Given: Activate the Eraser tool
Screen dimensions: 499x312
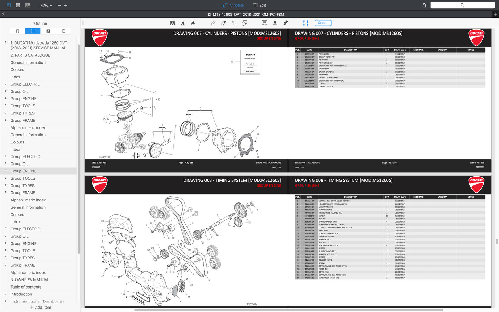Looking at the screenshot, I should (x=223, y=23).
